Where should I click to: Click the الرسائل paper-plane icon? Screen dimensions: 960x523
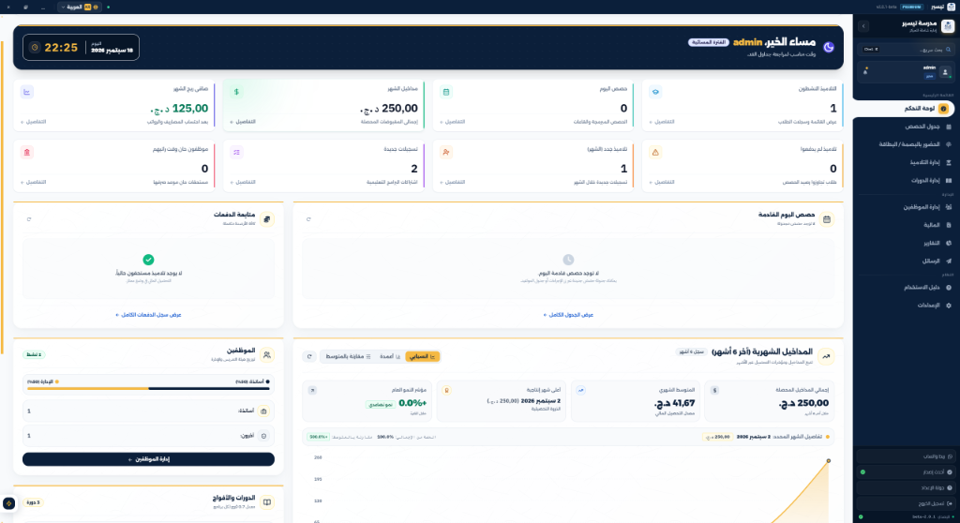tap(949, 261)
